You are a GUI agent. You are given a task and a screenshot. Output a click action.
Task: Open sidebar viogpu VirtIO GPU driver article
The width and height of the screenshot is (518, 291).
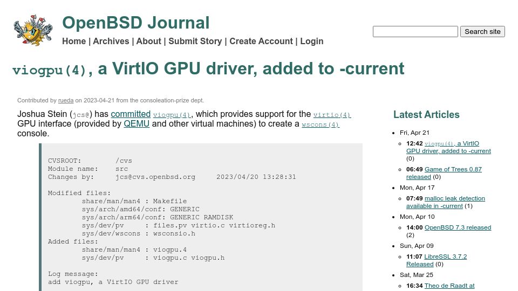click(x=448, y=147)
